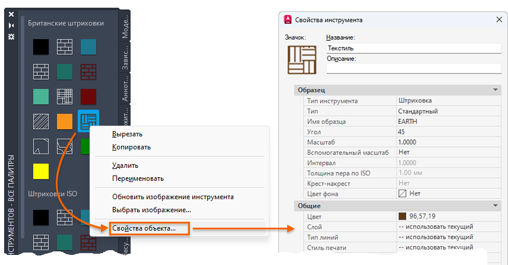The width and height of the screenshot is (508, 265).
Task: Select the grid pattern hatch tool
Action: click(65, 96)
